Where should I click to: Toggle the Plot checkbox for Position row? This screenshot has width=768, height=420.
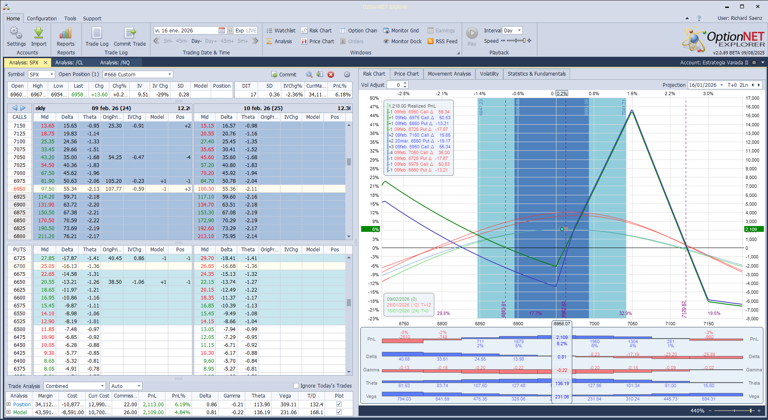click(339, 404)
